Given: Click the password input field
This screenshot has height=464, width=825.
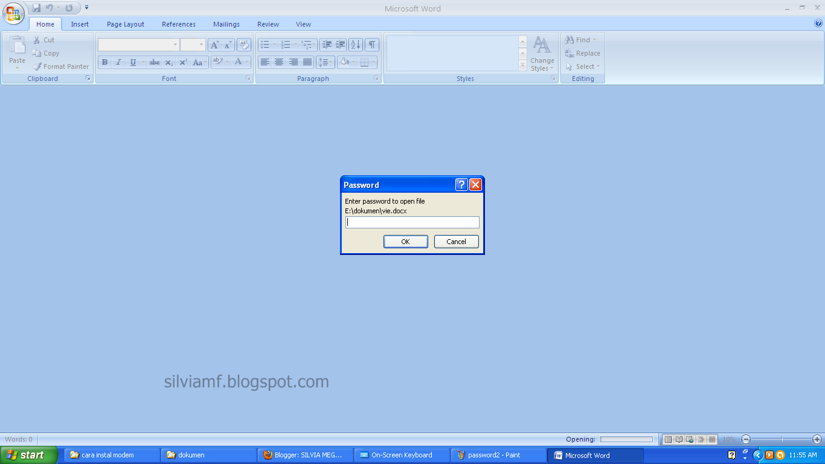Looking at the screenshot, I should pyautogui.click(x=412, y=222).
